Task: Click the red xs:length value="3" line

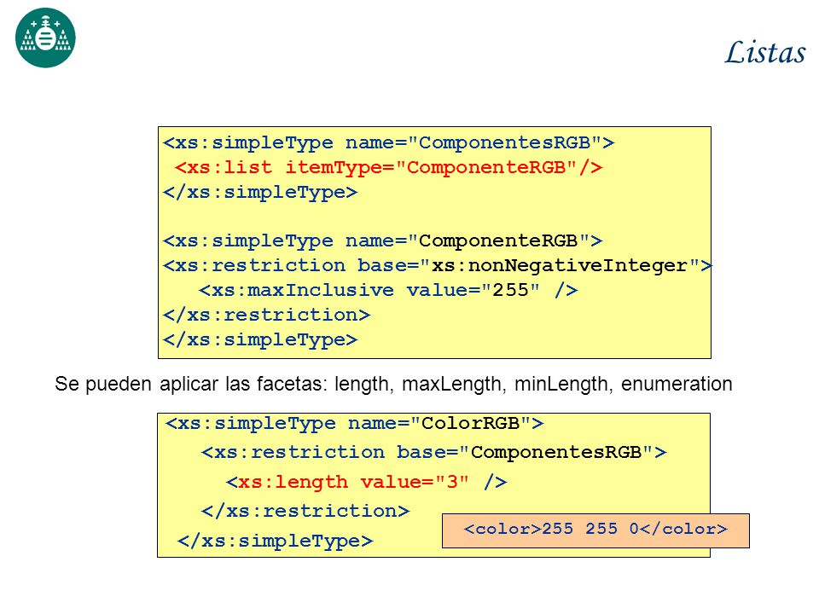Action: tap(366, 482)
